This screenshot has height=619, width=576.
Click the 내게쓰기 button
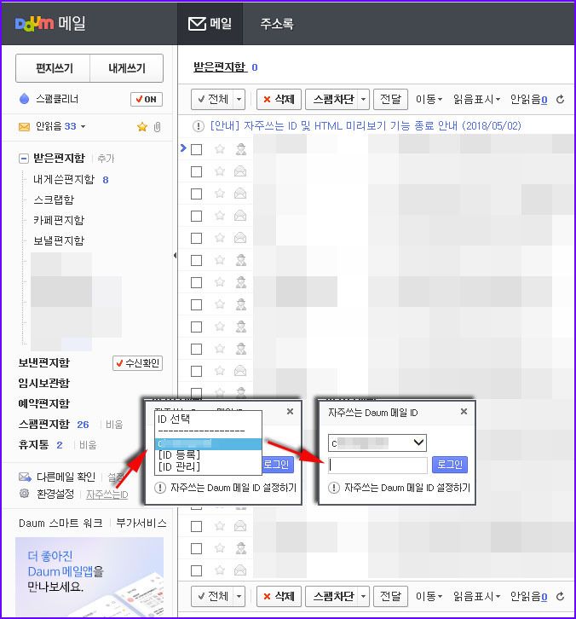[x=127, y=68]
